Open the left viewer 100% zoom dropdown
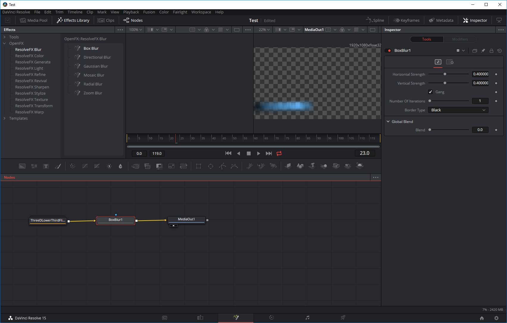507x323 pixels. [135, 30]
